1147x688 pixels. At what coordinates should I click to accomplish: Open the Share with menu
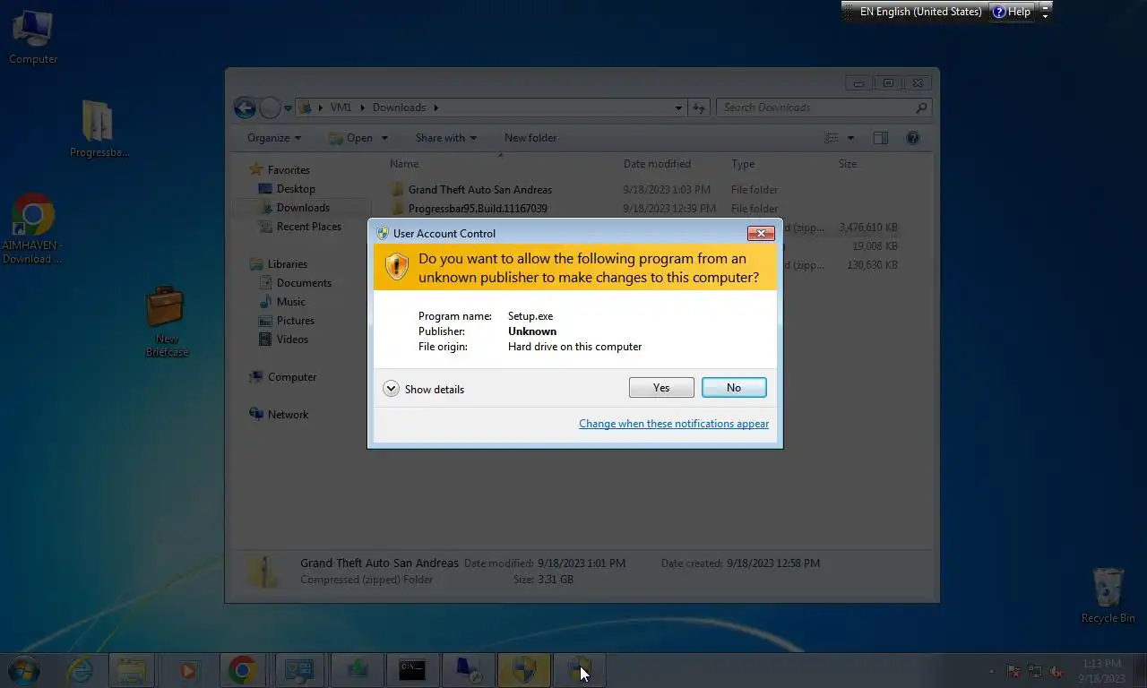[x=445, y=138]
